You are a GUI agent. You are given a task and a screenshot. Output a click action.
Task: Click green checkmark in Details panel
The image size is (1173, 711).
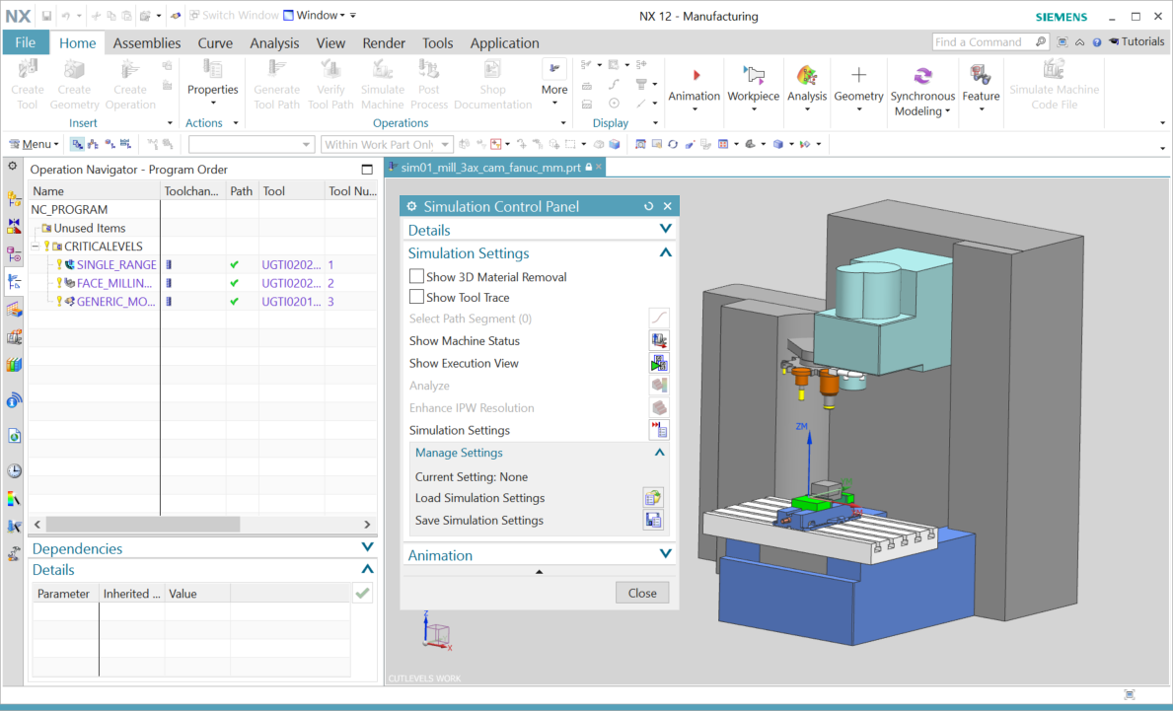tap(363, 593)
